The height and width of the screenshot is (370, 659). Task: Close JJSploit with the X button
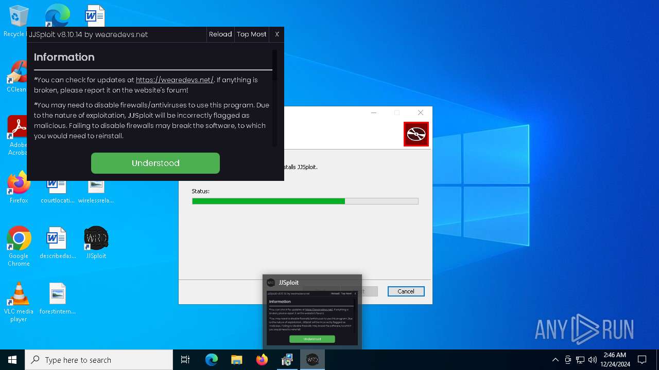277,34
